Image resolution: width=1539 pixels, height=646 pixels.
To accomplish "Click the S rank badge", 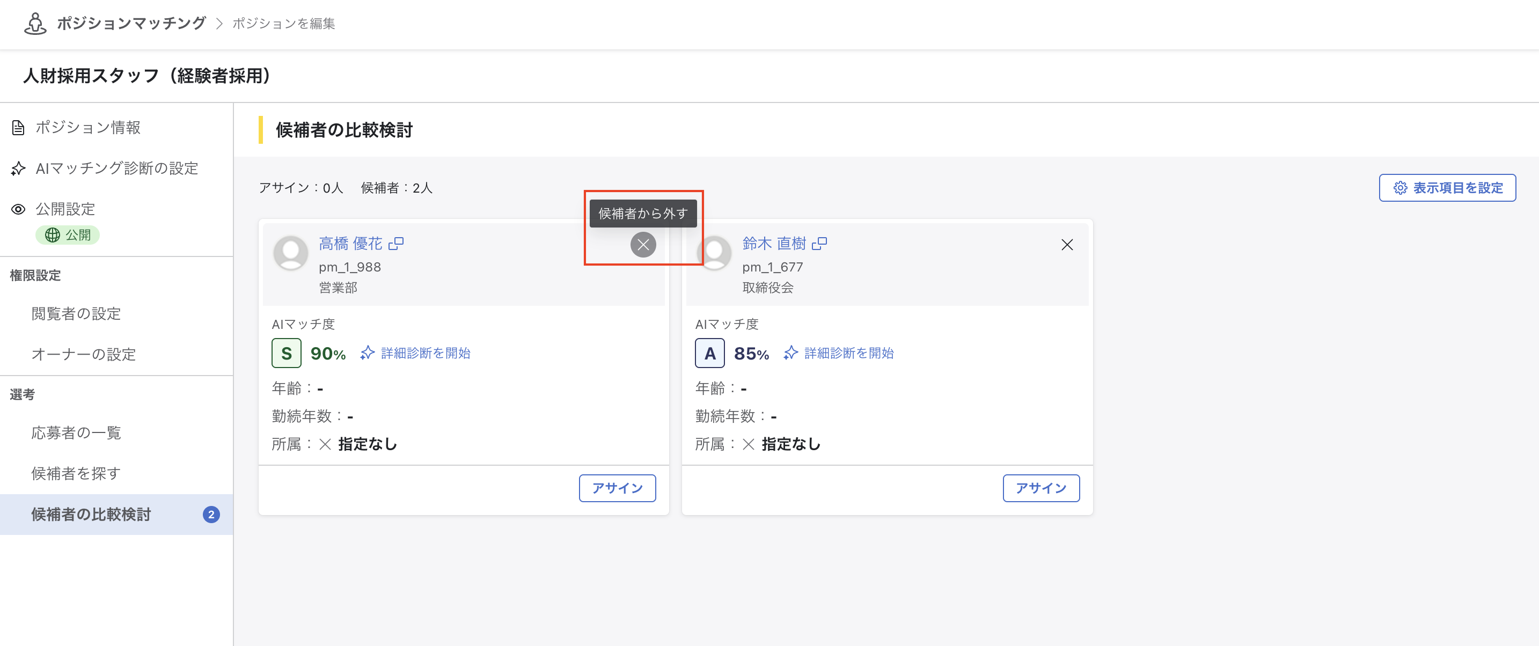I will pos(286,353).
